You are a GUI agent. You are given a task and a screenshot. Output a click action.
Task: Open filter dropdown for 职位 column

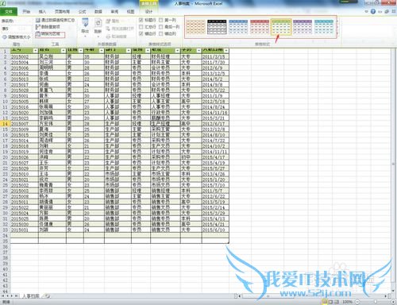[178, 50]
